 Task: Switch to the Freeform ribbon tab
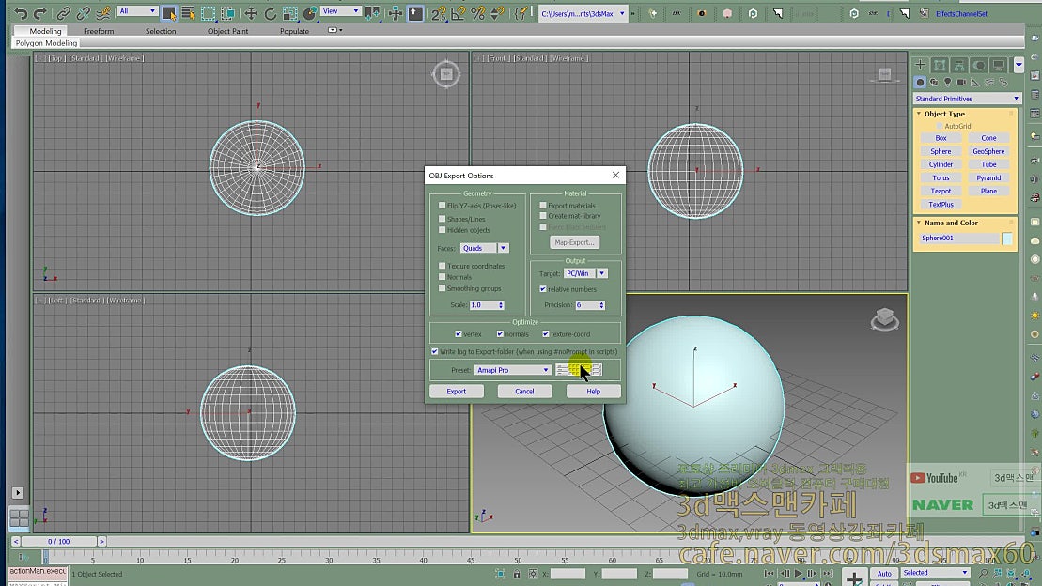[99, 30]
